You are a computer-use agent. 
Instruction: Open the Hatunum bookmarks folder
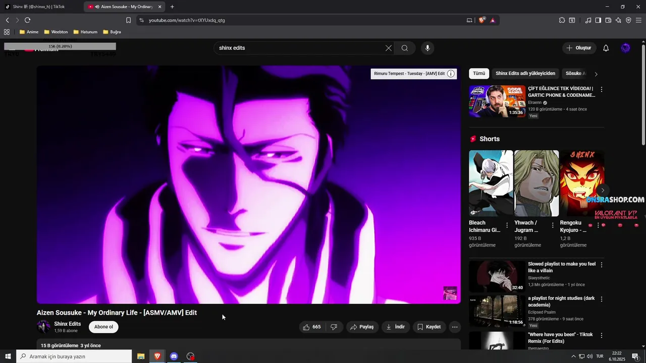pos(85,32)
